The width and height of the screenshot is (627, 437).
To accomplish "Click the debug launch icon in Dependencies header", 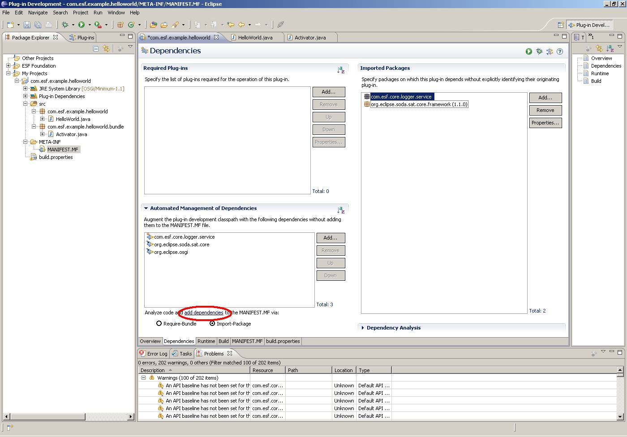I will point(539,51).
